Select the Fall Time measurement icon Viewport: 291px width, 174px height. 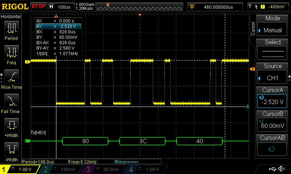coord(11,101)
